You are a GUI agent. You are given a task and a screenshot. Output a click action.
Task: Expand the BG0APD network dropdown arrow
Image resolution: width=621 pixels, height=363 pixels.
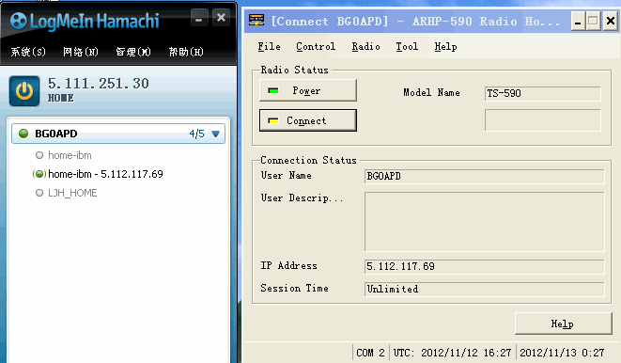pyautogui.click(x=215, y=134)
